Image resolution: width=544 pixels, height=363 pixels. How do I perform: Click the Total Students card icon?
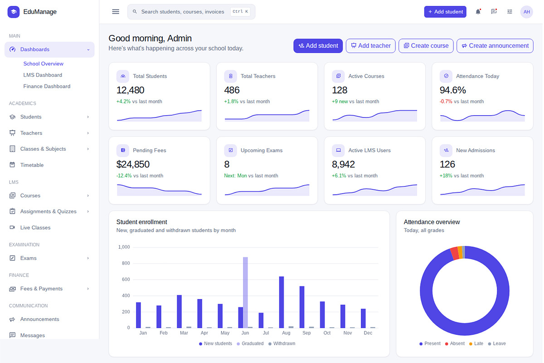[x=123, y=76]
